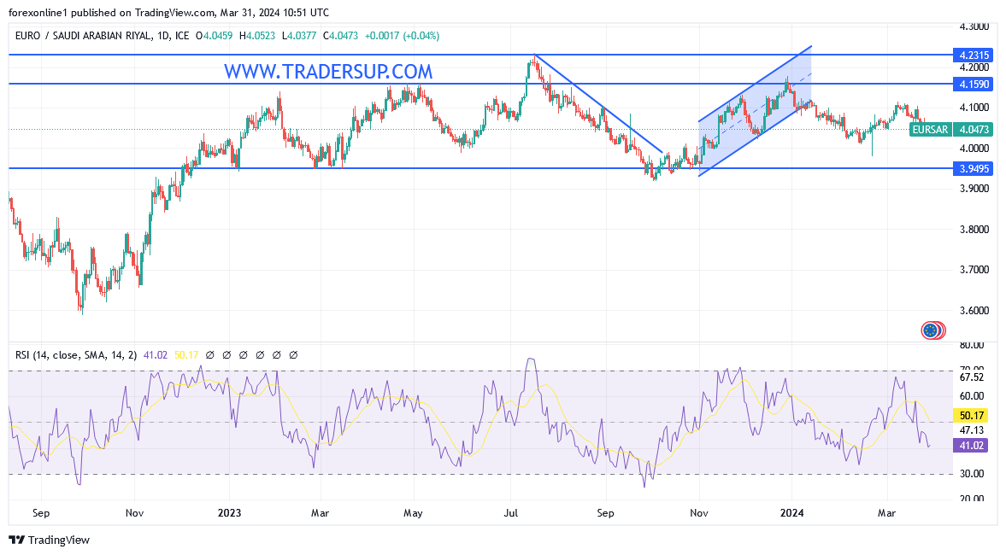
Task: Click the 3.6000 tick on the price axis
Action: 974,311
